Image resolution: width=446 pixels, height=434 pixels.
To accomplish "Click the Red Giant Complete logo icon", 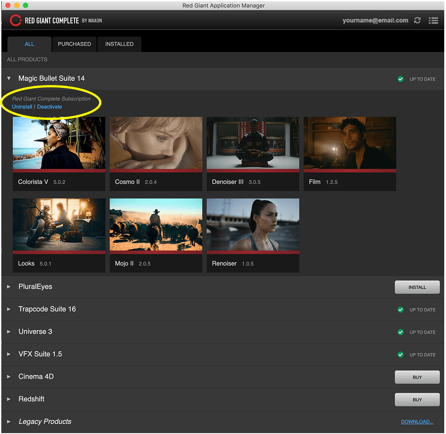I will click(x=15, y=20).
